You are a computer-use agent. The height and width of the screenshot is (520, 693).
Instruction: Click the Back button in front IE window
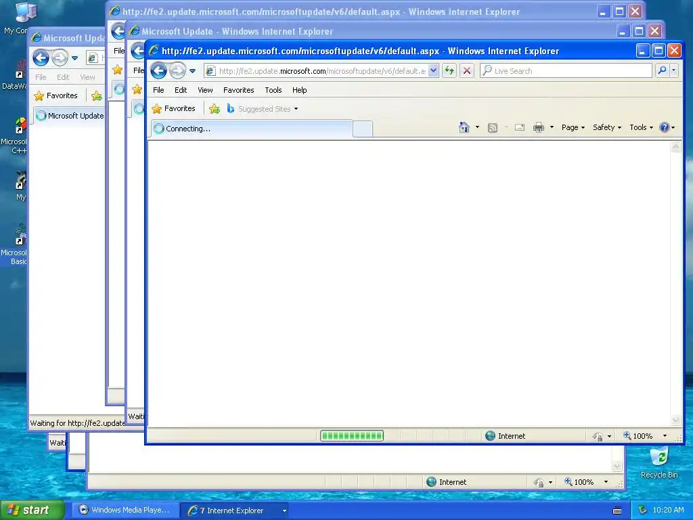158,70
